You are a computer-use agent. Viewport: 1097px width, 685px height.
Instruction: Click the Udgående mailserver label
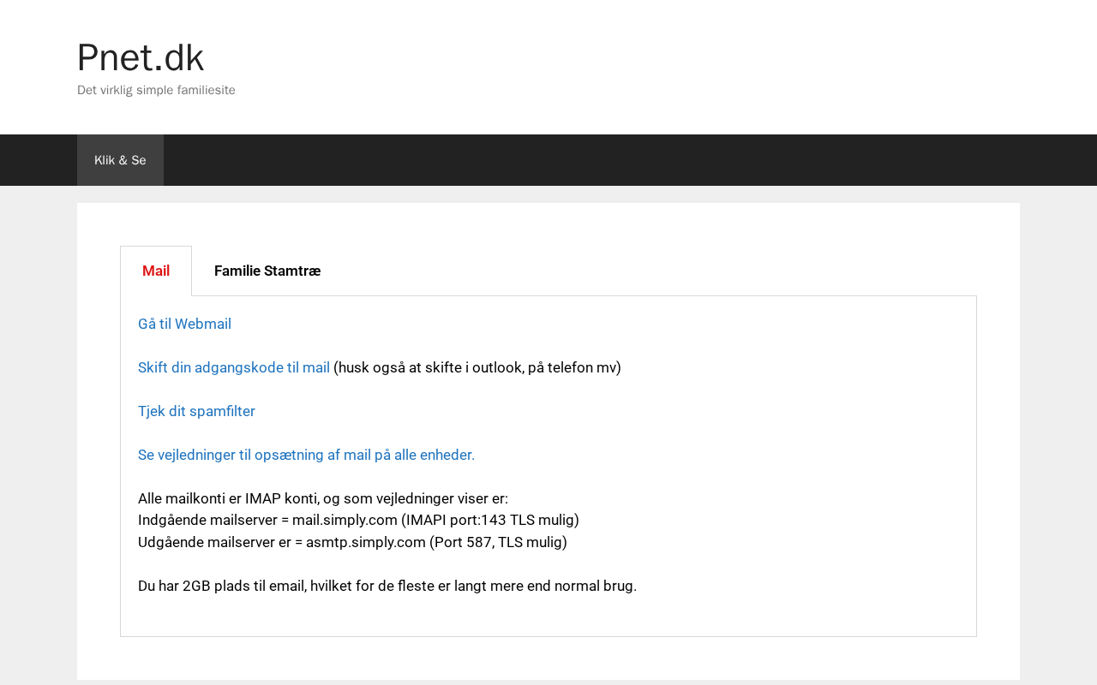[205, 542]
